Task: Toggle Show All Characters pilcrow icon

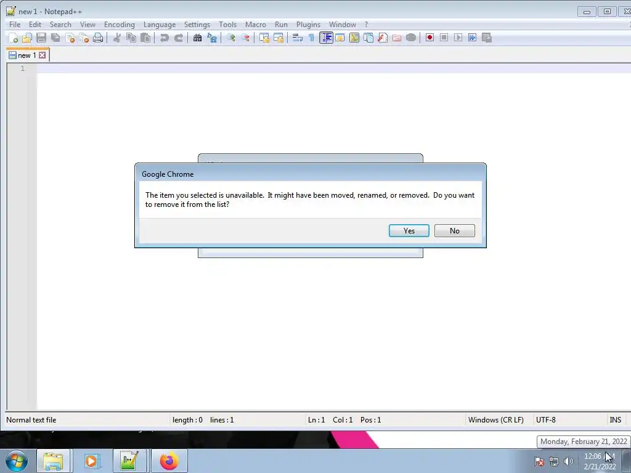Action: point(311,38)
